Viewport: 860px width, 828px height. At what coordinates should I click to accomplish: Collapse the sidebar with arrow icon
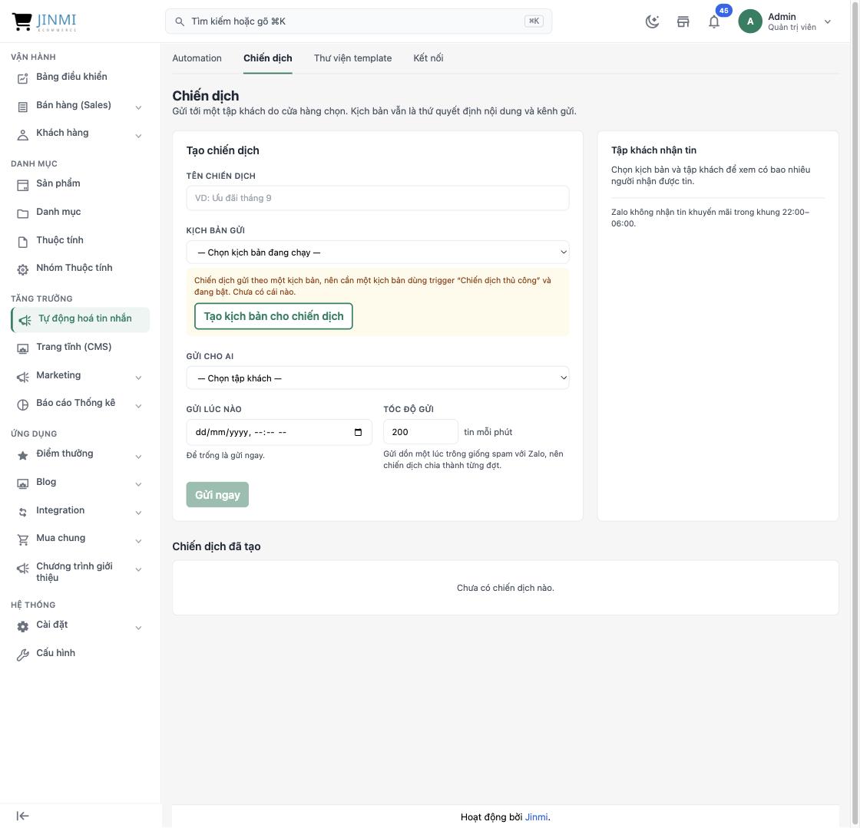(22, 816)
